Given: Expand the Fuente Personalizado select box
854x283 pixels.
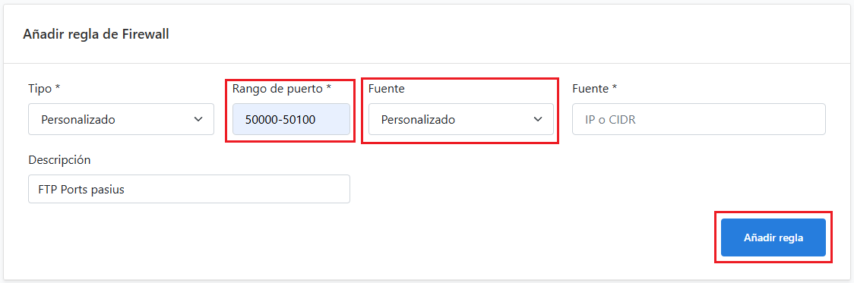Looking at the screenshot, I should coord(460,119).
